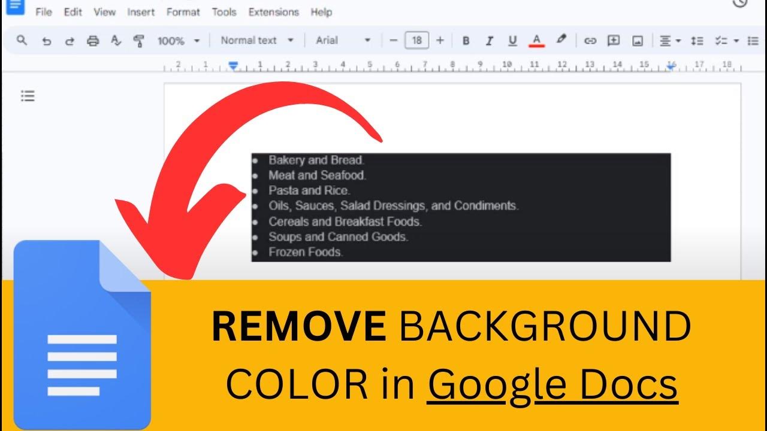The image size is (767, 431).
Task: Insert an image
Action: point(638,41)
